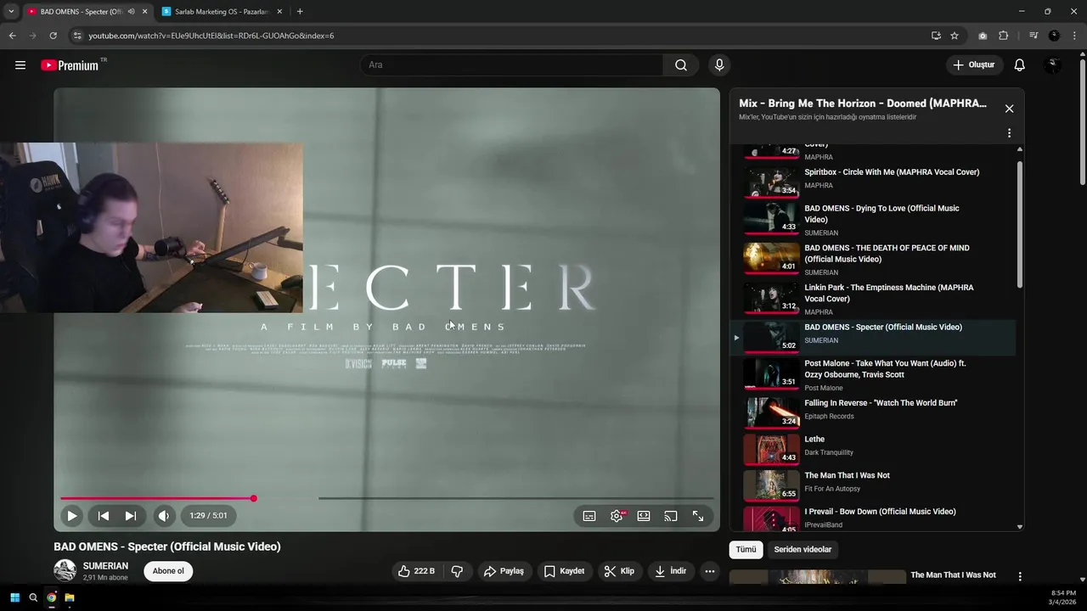
Task: Open the tab search dropdown arrow
Action: (11, 12)
